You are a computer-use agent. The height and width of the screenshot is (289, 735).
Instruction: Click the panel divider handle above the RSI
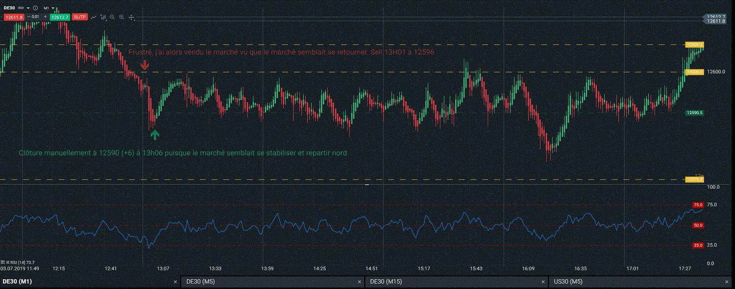[x=367, y=185]
